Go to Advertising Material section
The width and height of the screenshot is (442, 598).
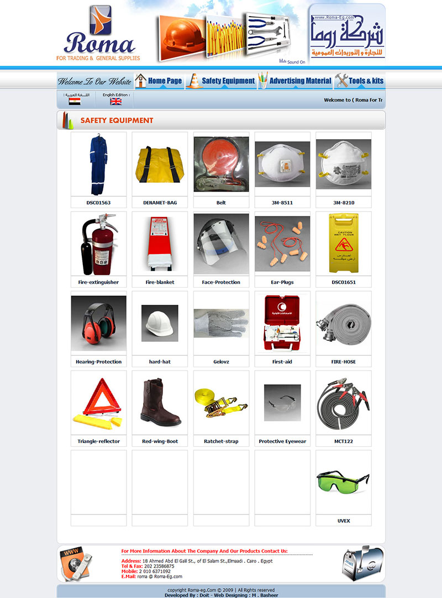294,81
